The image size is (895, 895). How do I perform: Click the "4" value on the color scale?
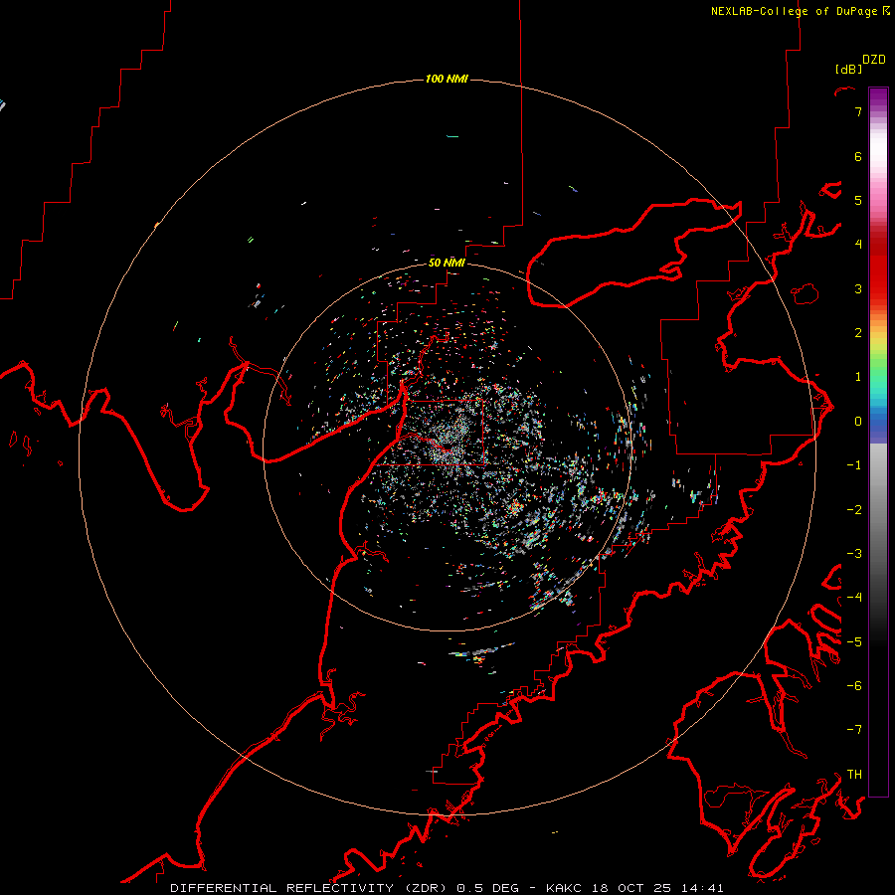(x=858, y=245)
